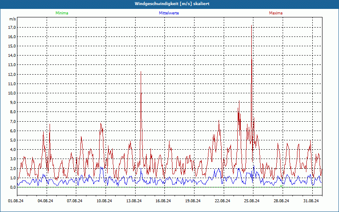Click the 8,0 y-axis value
339x212 pixels.
[x=13, y=112]
